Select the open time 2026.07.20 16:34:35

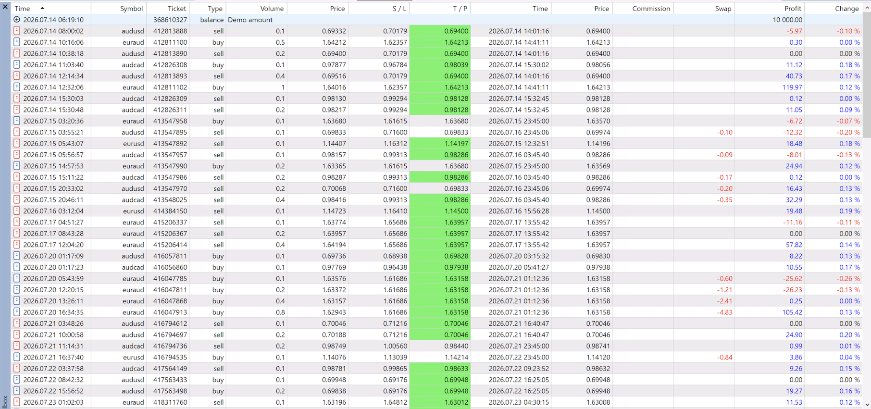coord(53,312)
